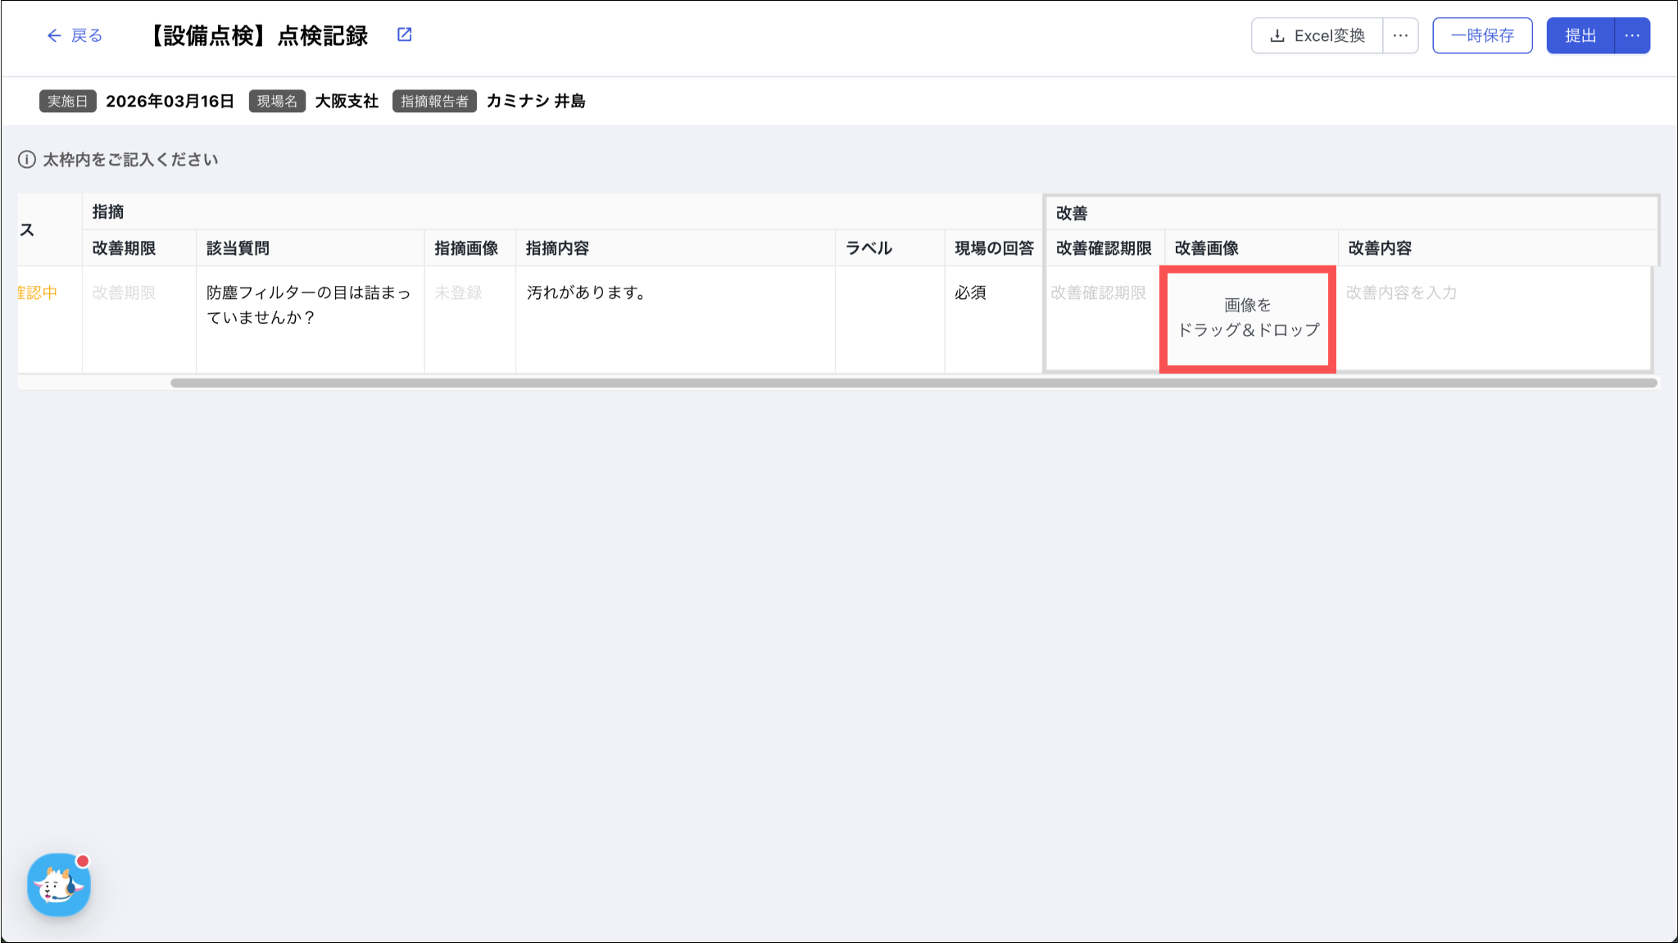Viewport: 1678px width, 943px height.
Task: Open the 改善確認期限 date field
Action: (x=1098, y=293)
